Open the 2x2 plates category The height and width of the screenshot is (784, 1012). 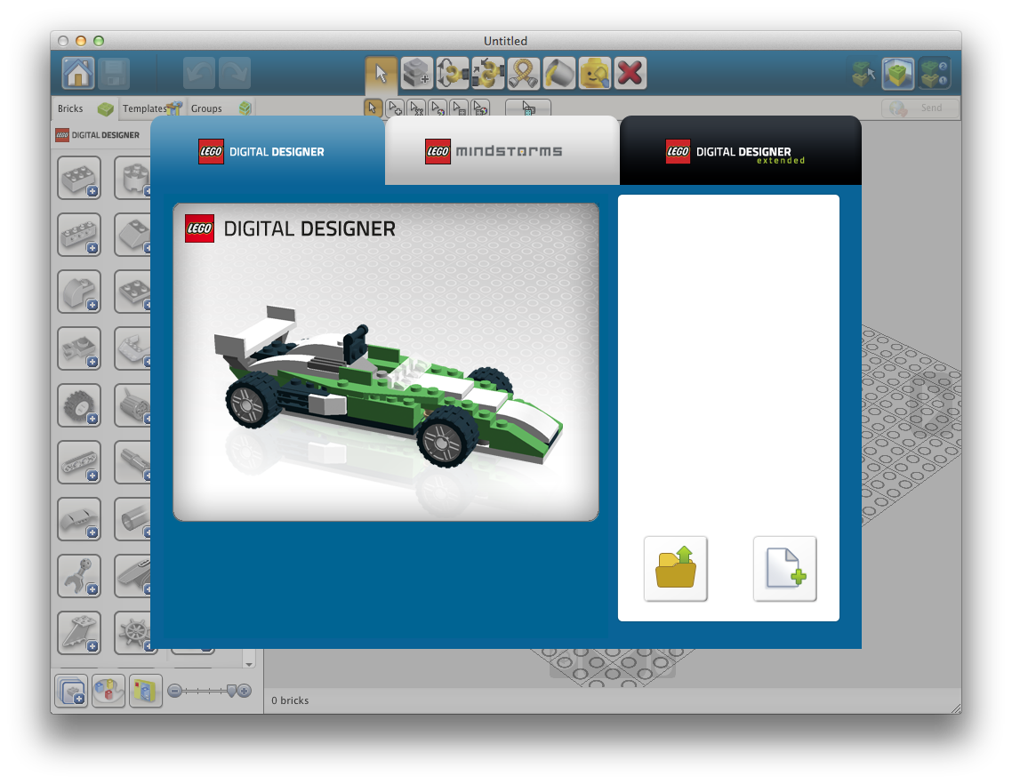(133, 291)
